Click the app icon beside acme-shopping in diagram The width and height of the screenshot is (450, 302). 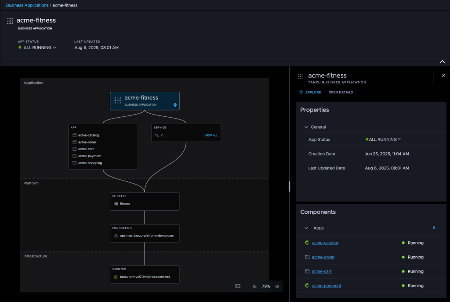[x=74, y=163]
